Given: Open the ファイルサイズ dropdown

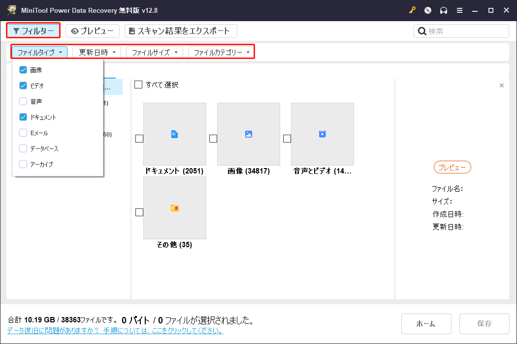Looking at the screenshot, I should pyautogui.click(x=154, y=52).
